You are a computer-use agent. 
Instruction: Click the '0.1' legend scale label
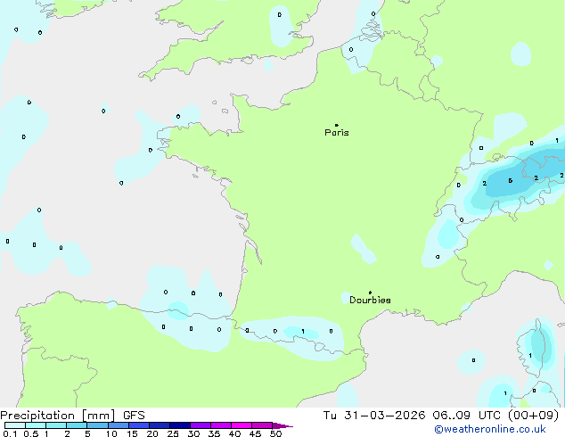[10, 433]
